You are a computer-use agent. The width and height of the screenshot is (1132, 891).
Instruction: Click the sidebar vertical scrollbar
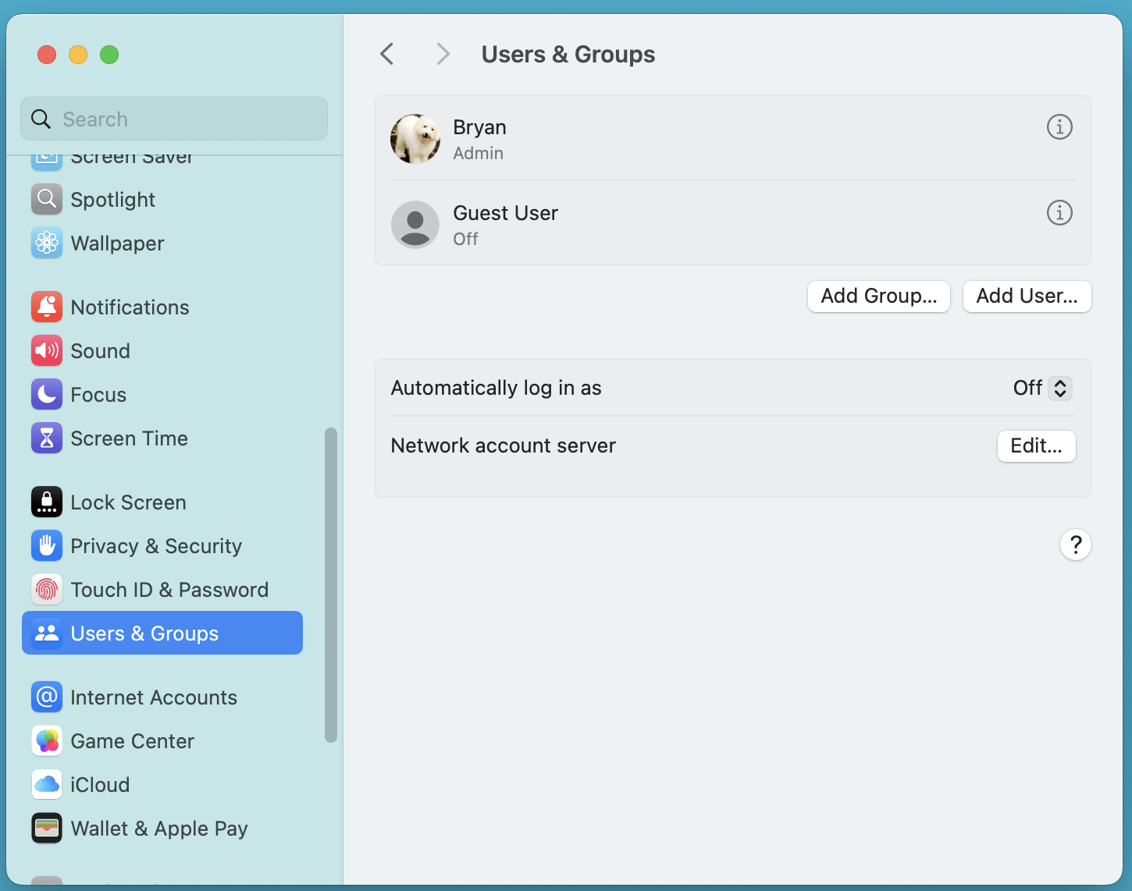(331, 585)
